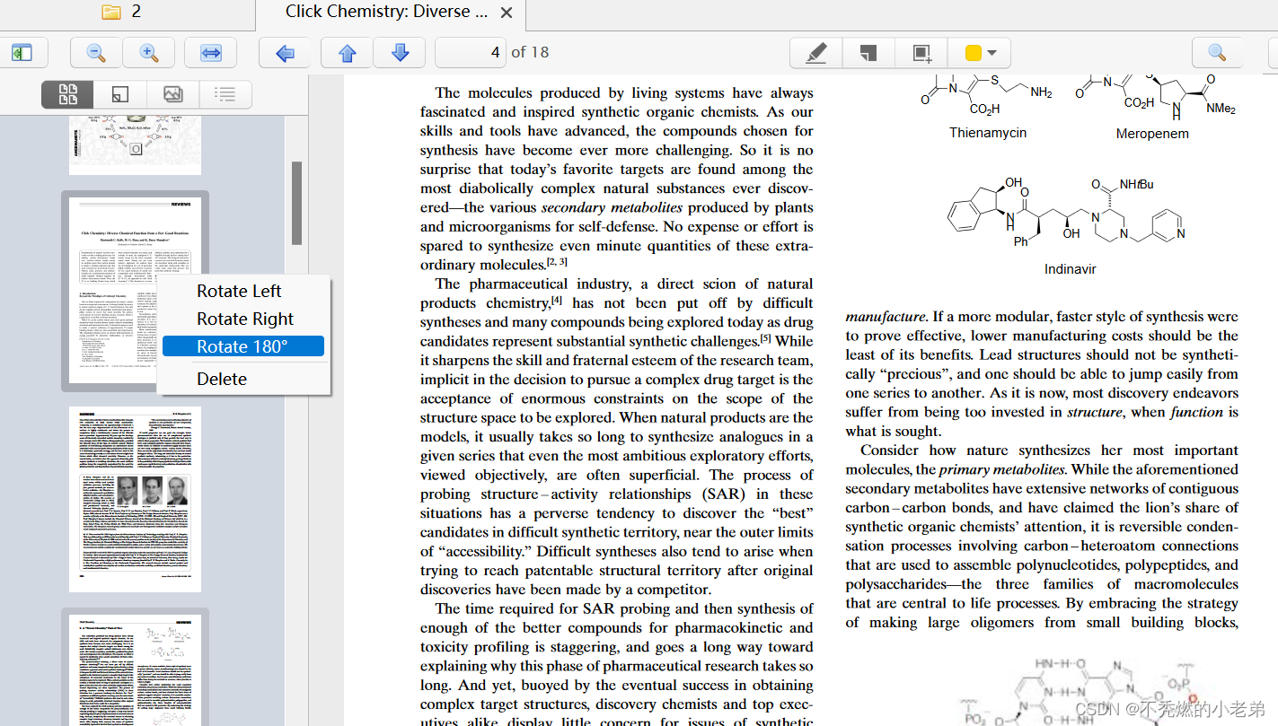Click the page number field showing 4
This screenshot has height=726, width=1278.
pos(471,52)
